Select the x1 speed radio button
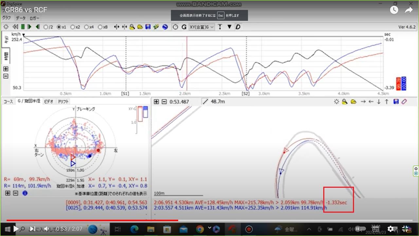Screen dimensions: 419x236 coord(62,27)
